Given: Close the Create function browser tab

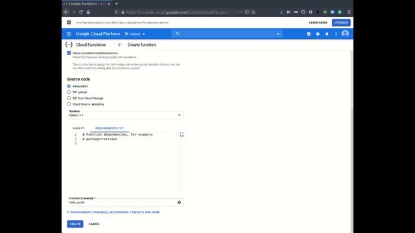Looking at the screenshot, I should pos(109,4).
